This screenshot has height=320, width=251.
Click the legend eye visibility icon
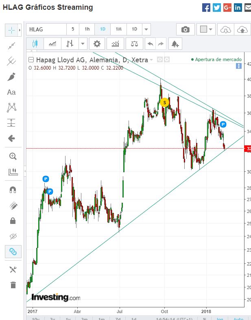click(x=160, y=59)
